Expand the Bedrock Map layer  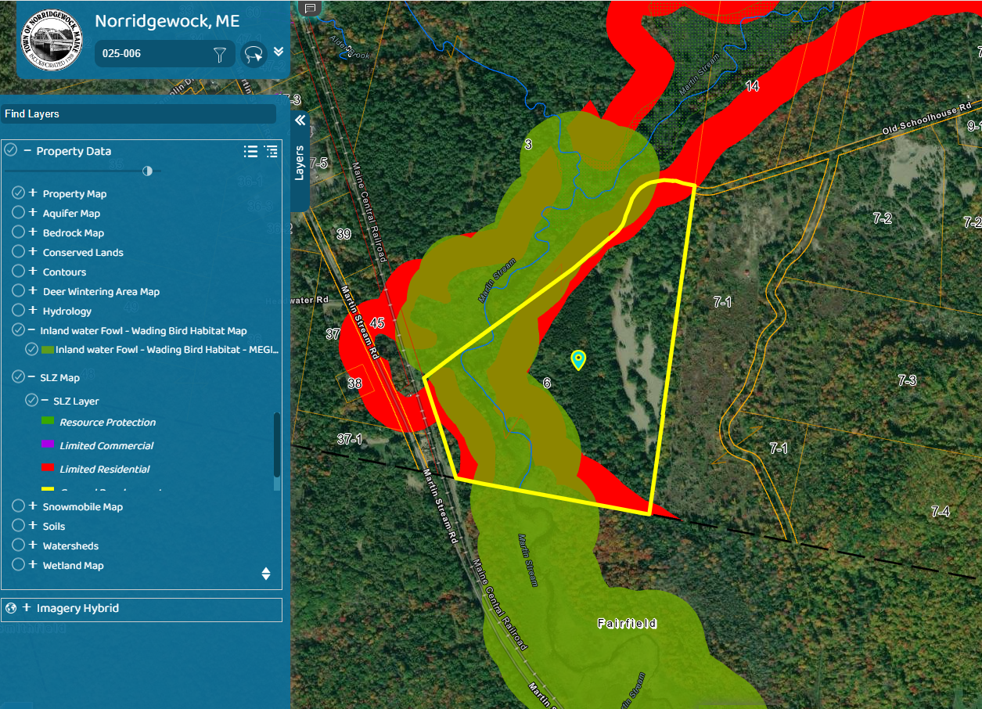click(33, 232)
